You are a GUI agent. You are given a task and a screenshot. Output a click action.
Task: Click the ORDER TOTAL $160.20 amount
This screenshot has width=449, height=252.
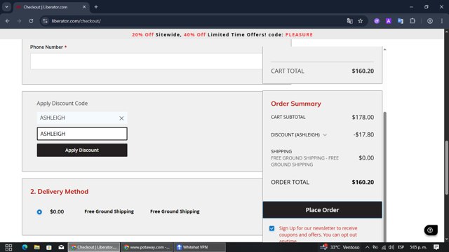click(363, 182)
